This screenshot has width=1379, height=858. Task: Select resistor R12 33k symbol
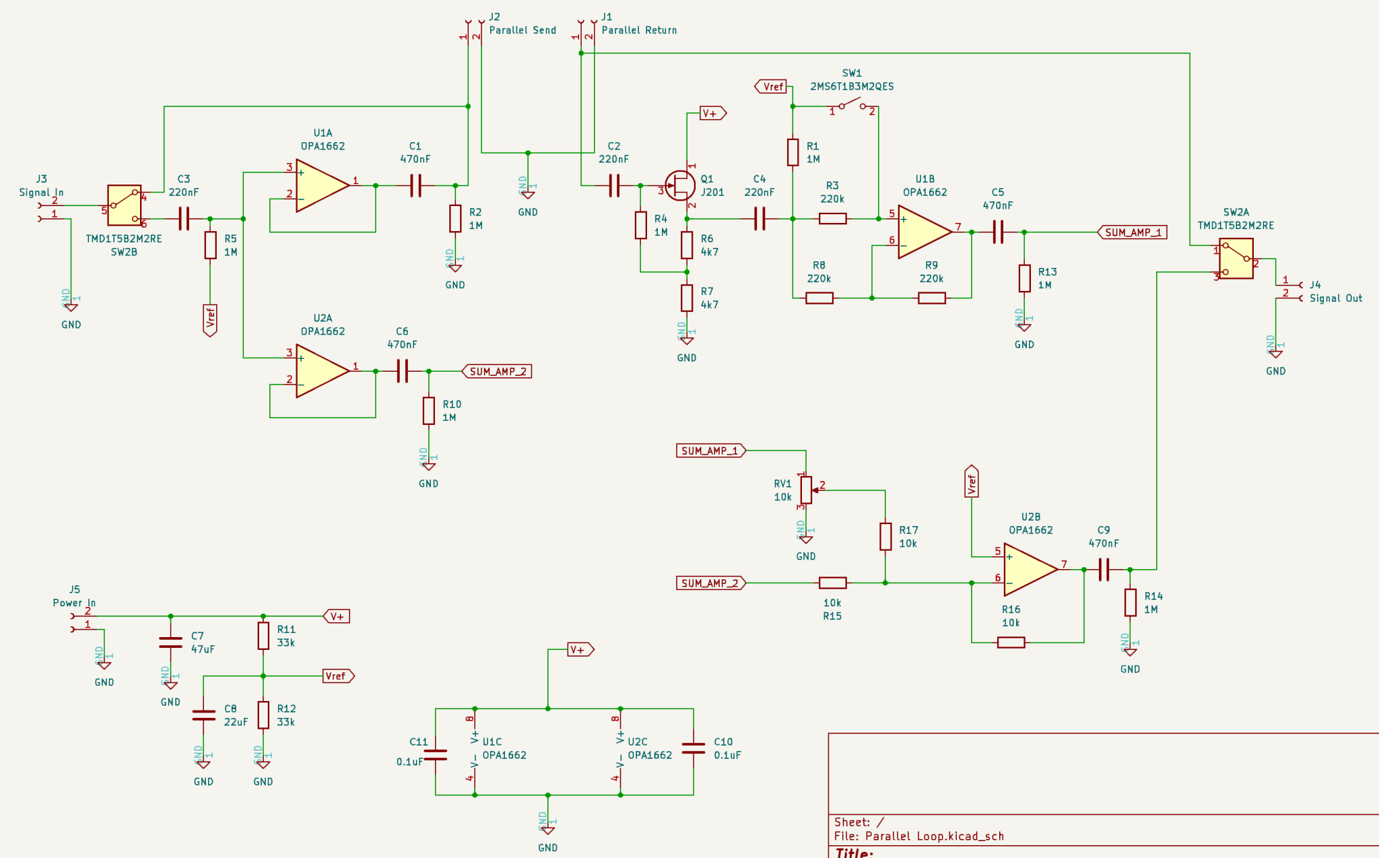pyautogui.click(x=263, y=715)
